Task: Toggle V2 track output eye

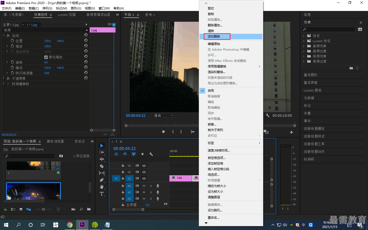Action: click(x=144, y=172)
